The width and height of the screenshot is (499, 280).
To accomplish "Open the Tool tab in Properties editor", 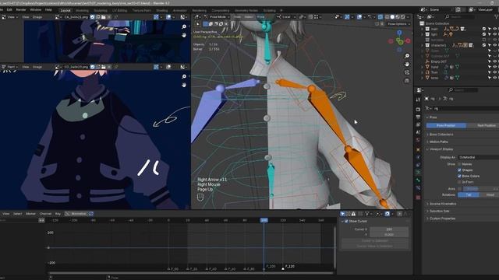I will 418,100.
